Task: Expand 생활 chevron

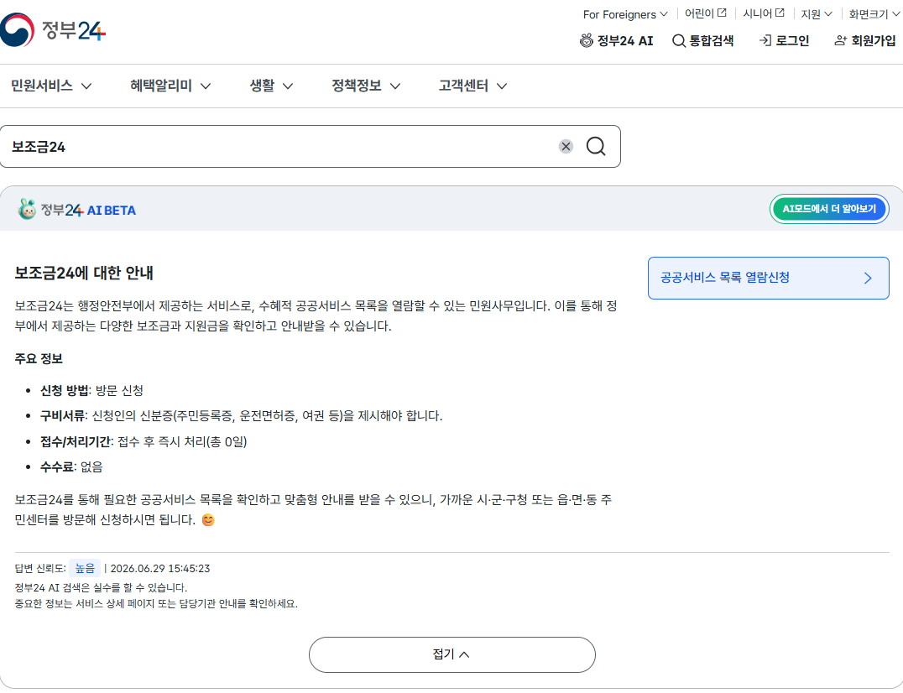Action: (288, 86)
